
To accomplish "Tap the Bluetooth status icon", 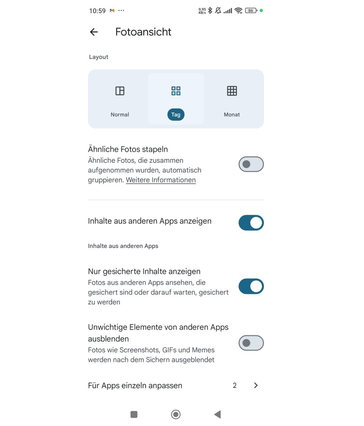I will (x=210, y=11).
